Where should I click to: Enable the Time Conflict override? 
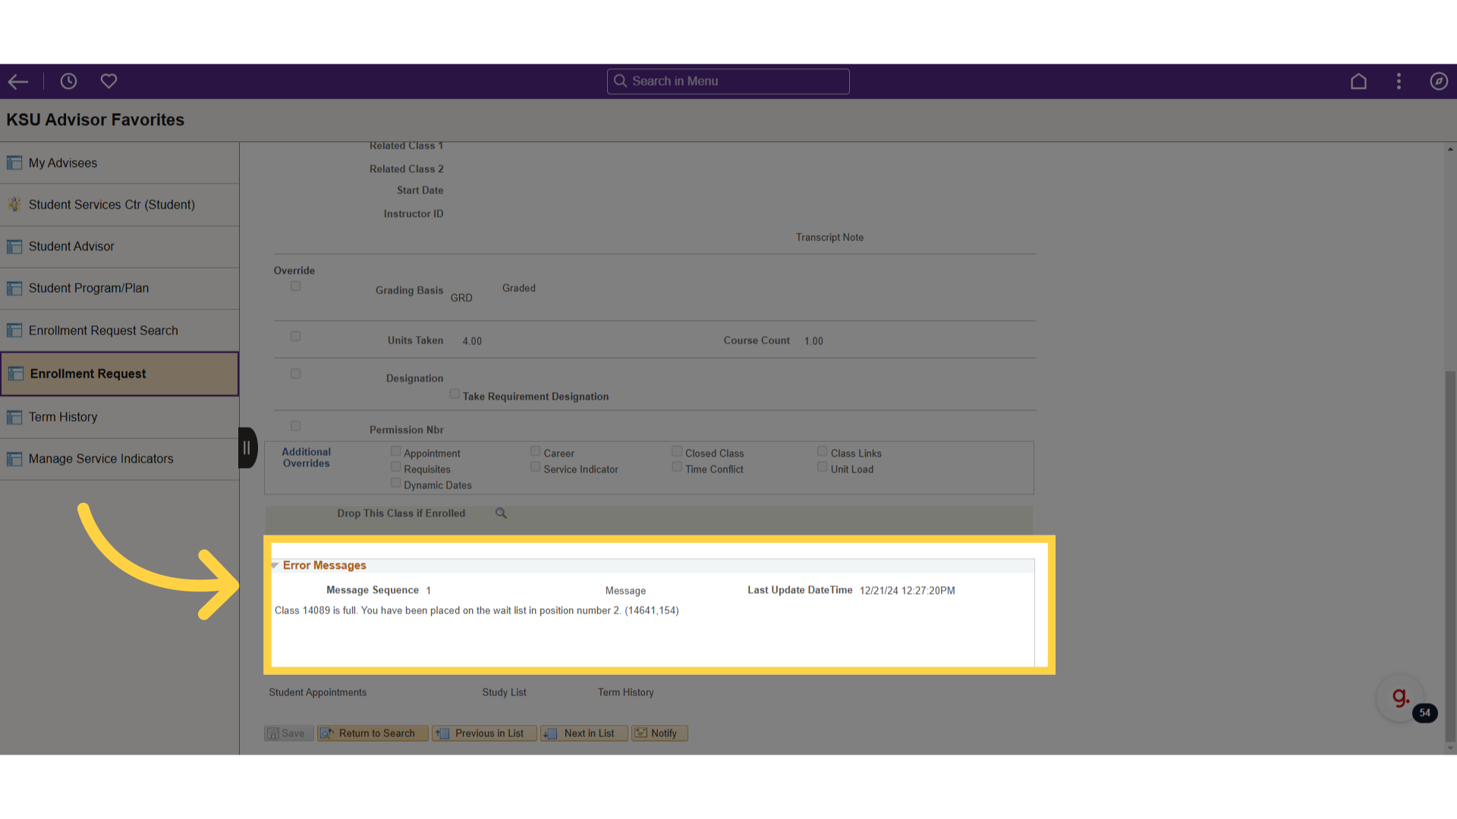pos(676,467)
